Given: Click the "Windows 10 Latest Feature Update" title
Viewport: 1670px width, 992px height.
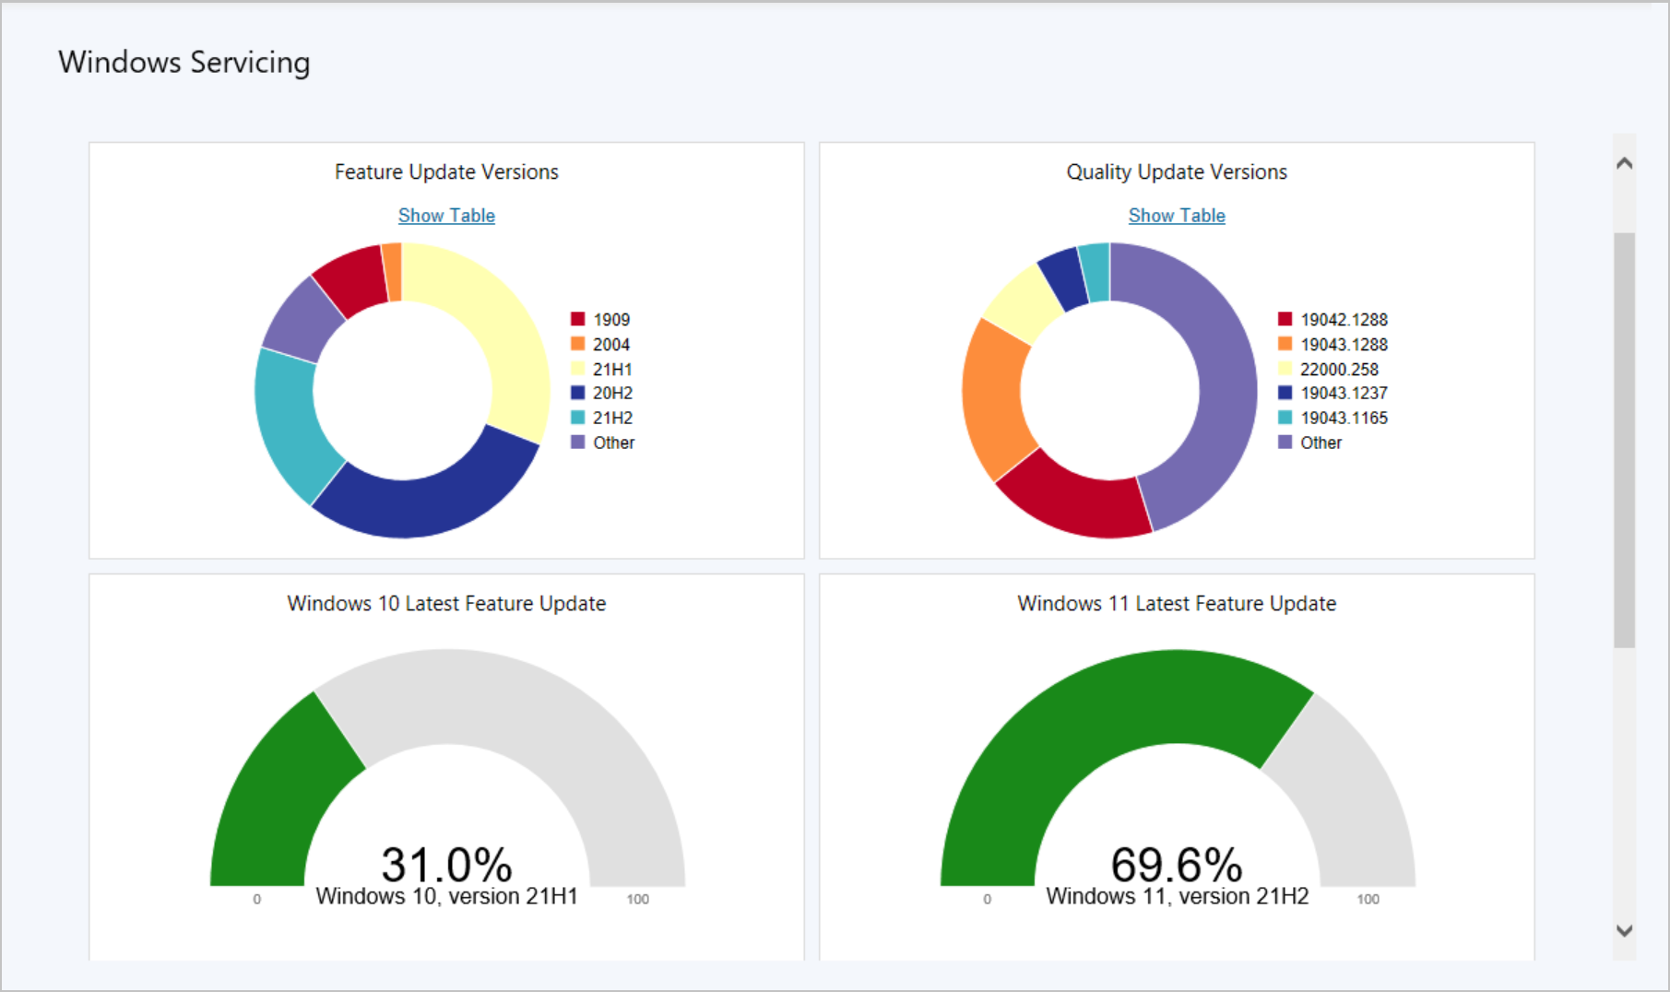Looking at the screenshot, I should pos(446,604).
